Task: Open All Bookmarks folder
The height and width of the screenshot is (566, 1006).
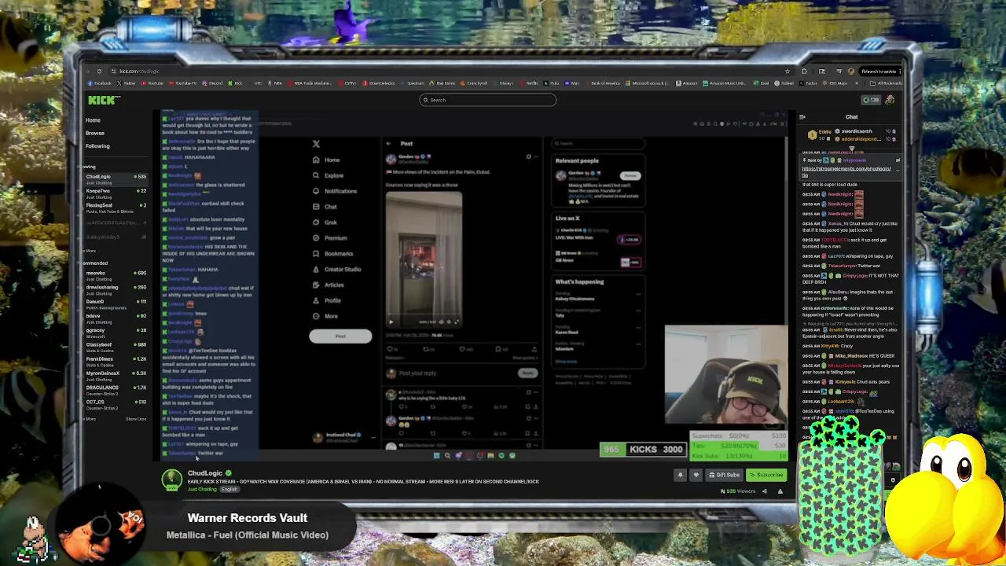Action: coord(887,83)
